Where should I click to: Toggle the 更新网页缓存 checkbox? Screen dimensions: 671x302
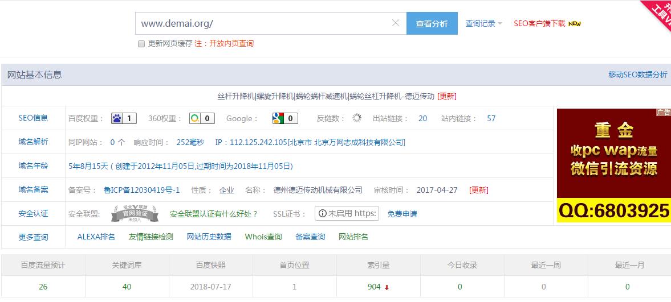141,44
